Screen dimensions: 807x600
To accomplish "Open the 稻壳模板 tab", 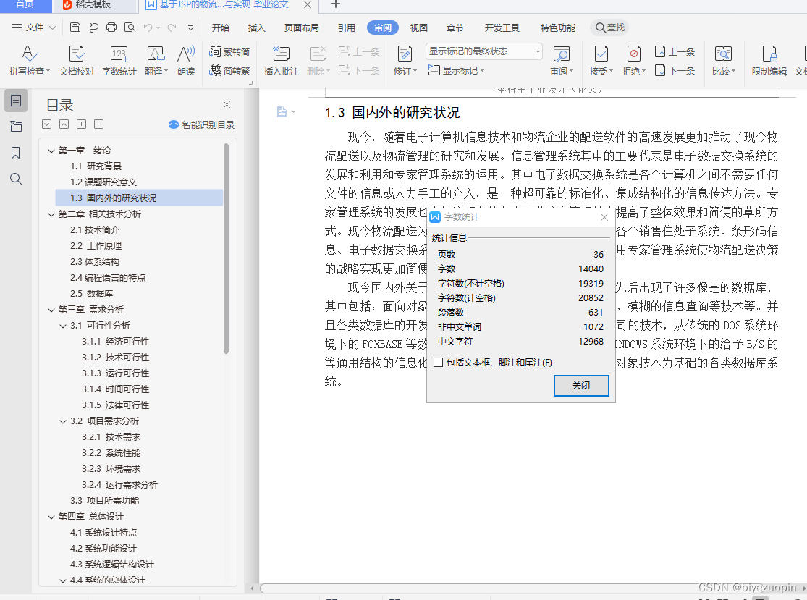I will 94,5.
